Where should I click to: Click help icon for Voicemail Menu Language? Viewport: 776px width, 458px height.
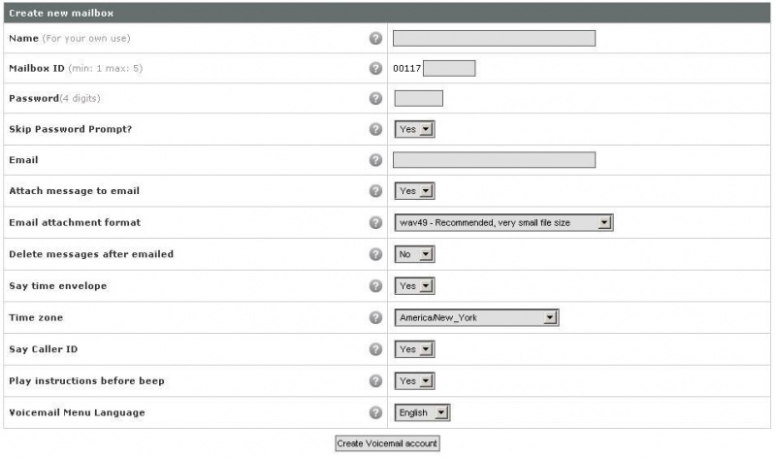[x=375, y=412]
